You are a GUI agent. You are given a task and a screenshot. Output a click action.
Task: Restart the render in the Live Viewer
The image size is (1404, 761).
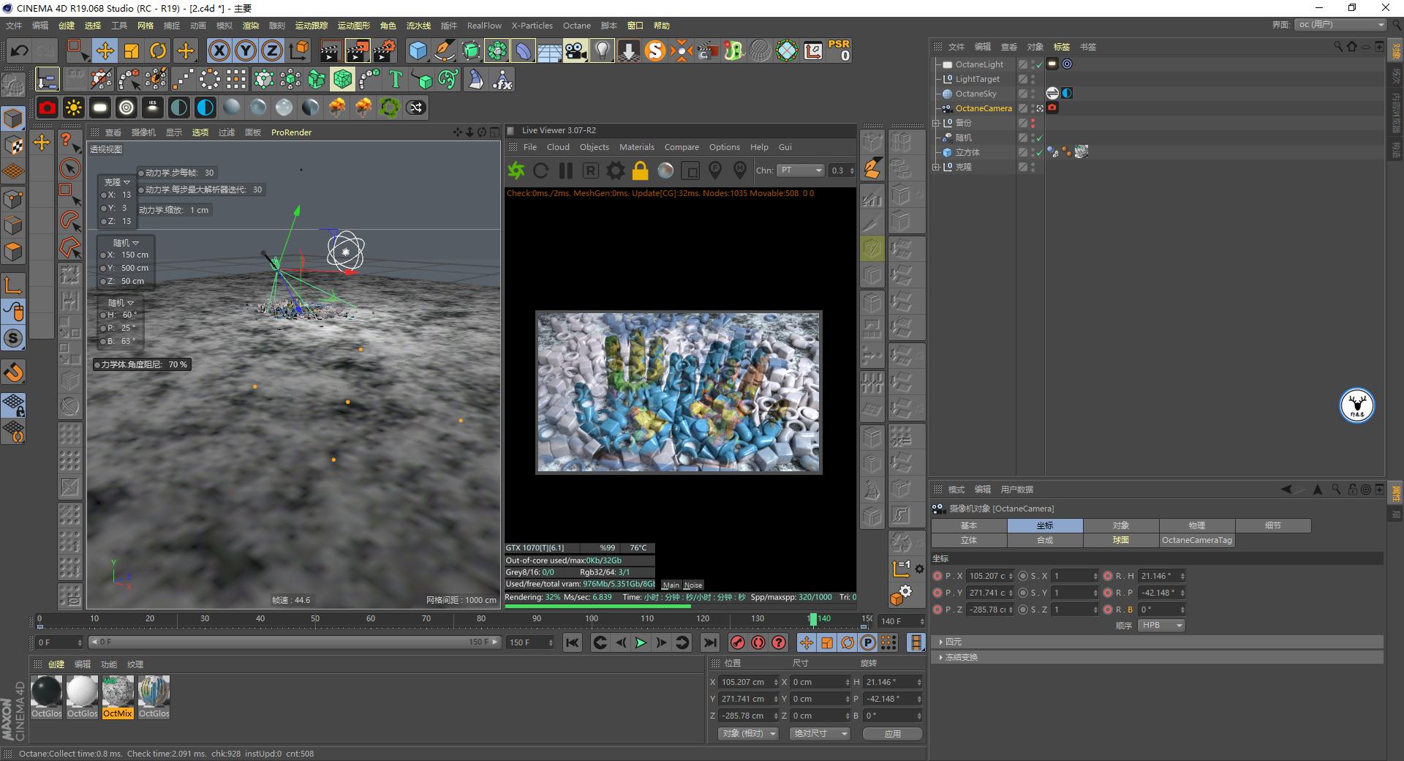pyautogui.click(x=541, y=170)
